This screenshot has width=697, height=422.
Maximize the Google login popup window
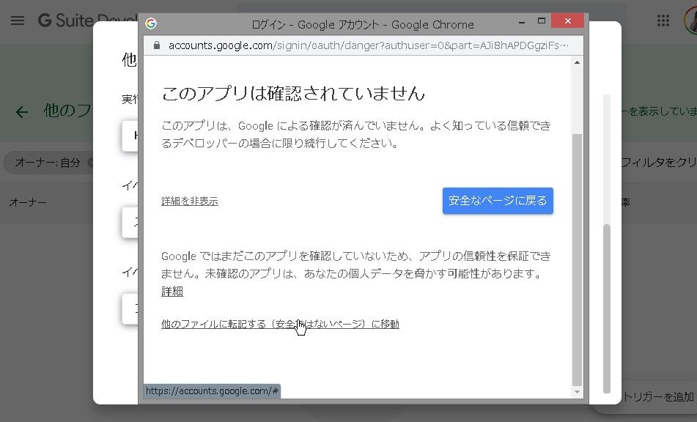pos(542,22)
